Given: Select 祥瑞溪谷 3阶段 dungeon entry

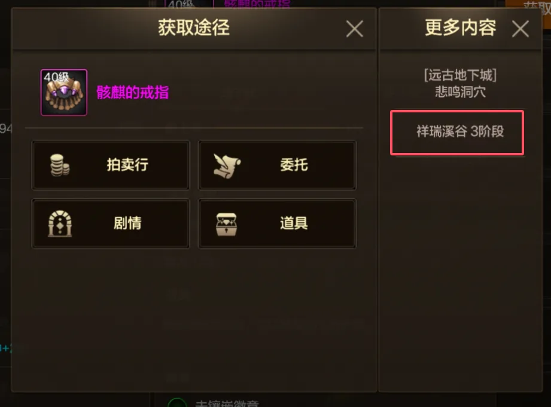Looking at the screenshot, I should click(457, 133).
